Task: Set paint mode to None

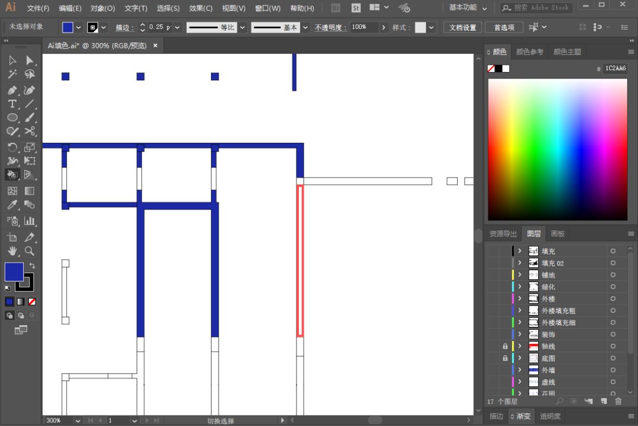Action: click(x=32, y=302)
